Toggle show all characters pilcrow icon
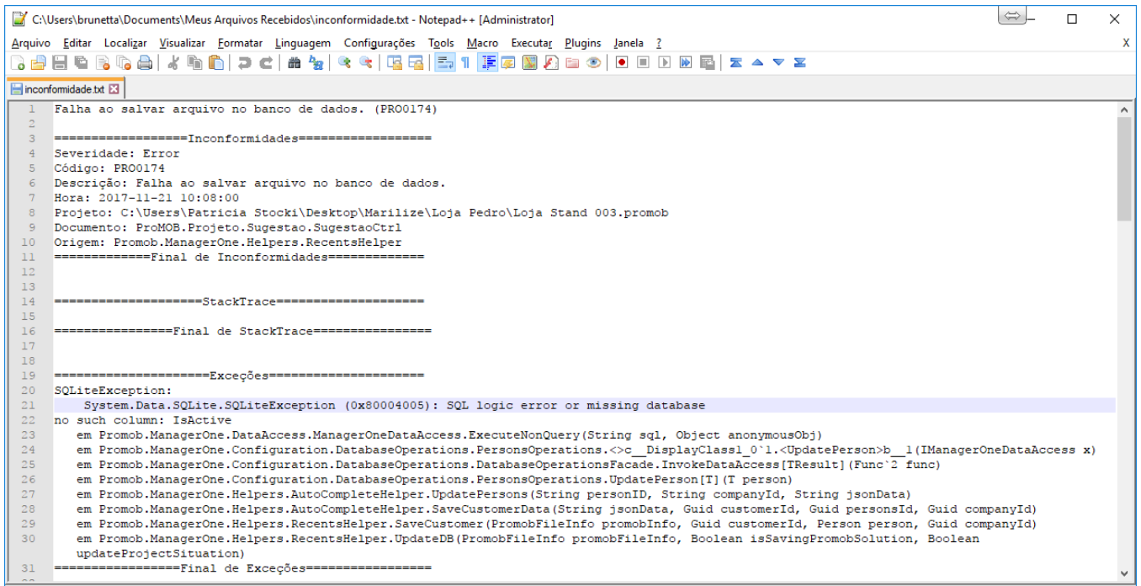 (x=464, y=62)
